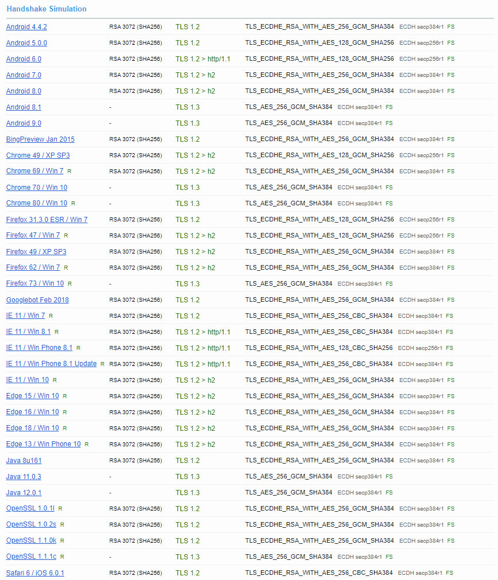Open the Safari 6 / iOS 6.0.1 link
The height and width of the screenshot is (580, 498).
click(35, 573)
